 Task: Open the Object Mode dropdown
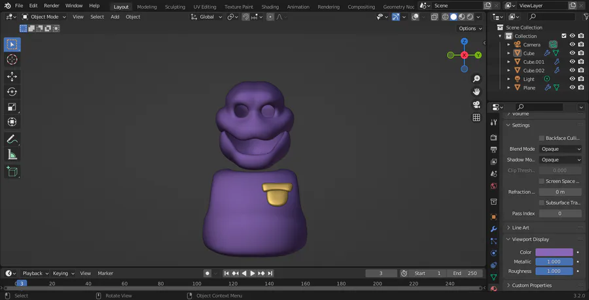(45, 17)
